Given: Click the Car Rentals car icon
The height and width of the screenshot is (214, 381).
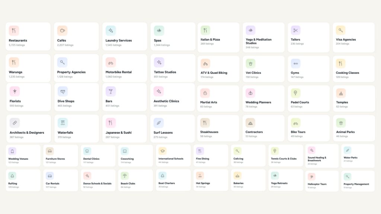Looking at the screenshot, I should tap(49, 176).
